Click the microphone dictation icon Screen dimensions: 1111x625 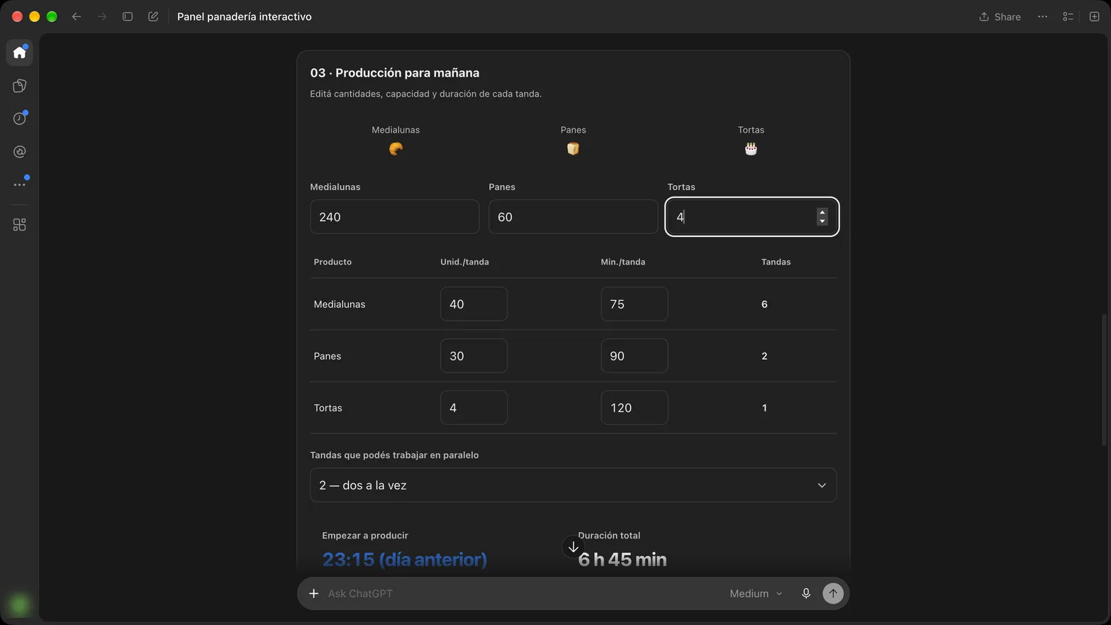pyautogui.click(x=805, y=593)
